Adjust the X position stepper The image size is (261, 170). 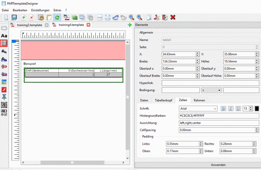pyautogui.click(x=197, y=54)
